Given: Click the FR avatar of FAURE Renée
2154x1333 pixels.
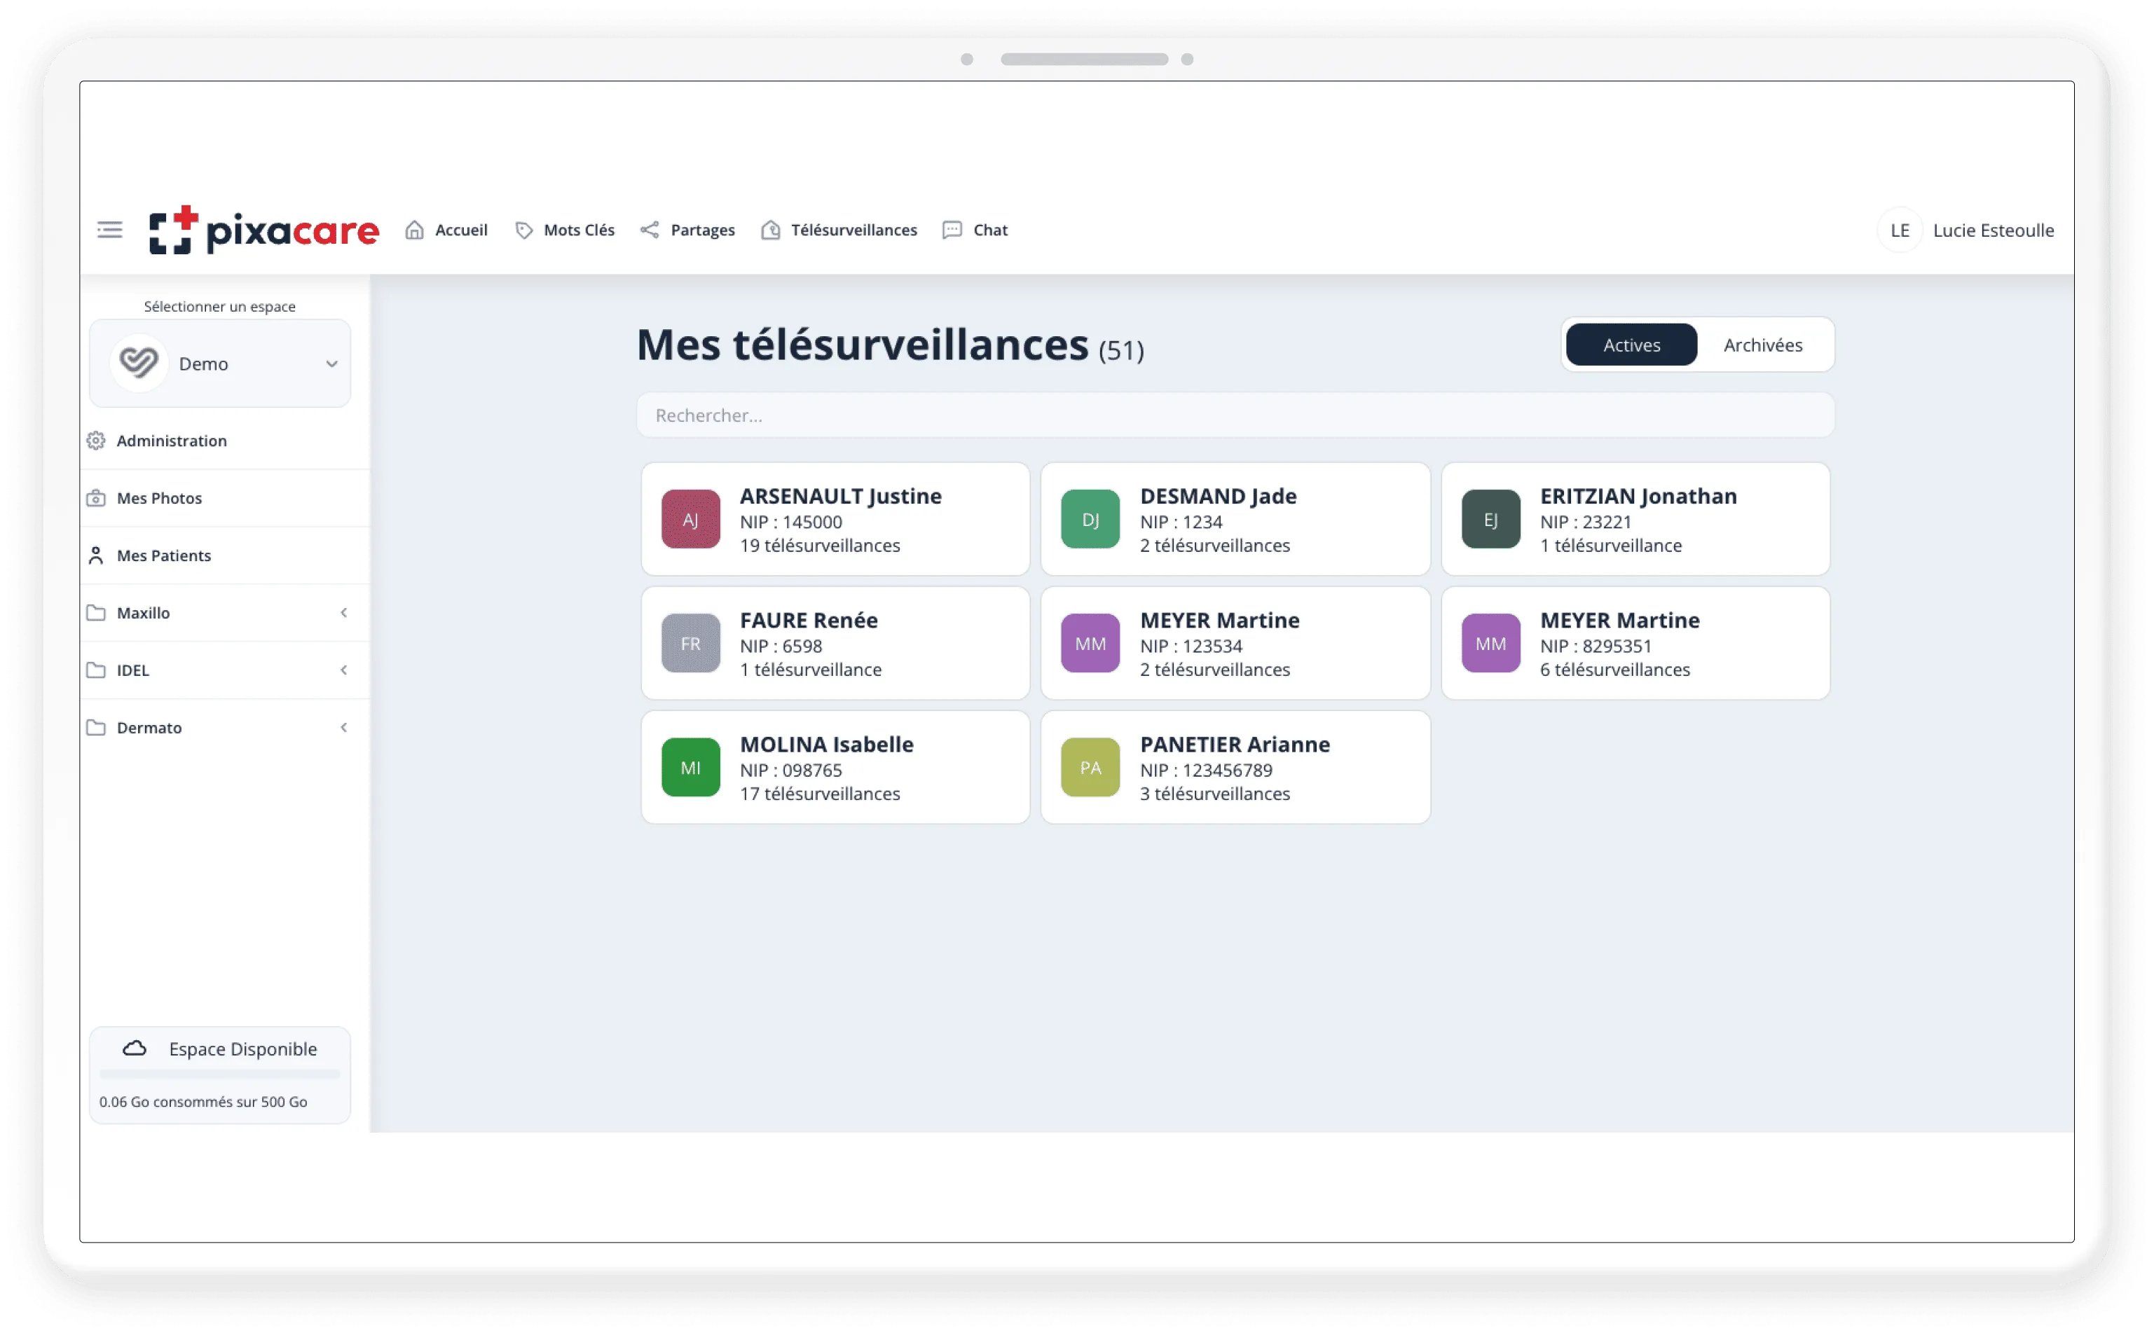Looking at the screenshot, I should pyautogui.click(x=690, y=644).
